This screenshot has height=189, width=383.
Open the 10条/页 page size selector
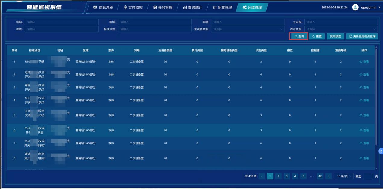click(x=344, y=176)
